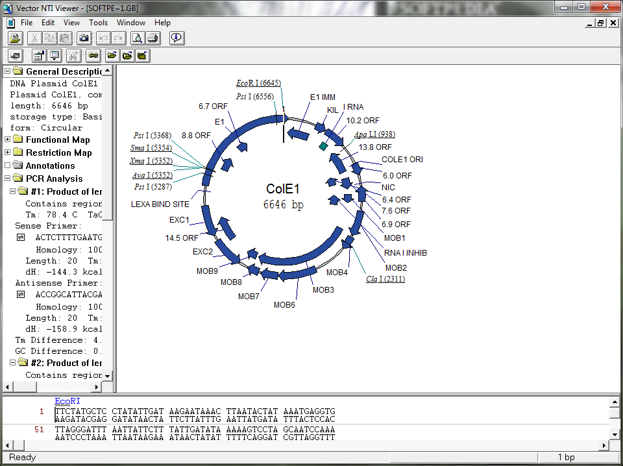Image resolution: width=623 pixels, height=466 pixels.
Task: Select the RNA I INHIB feature label
Action: click(405, 253)
